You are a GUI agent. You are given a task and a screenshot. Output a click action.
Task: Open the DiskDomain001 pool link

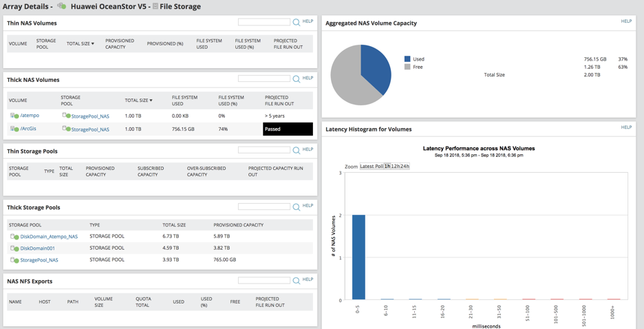(x=37, y=248)
